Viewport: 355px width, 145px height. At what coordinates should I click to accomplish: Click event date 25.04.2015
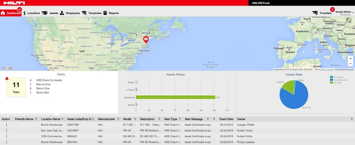coord(227,136)
